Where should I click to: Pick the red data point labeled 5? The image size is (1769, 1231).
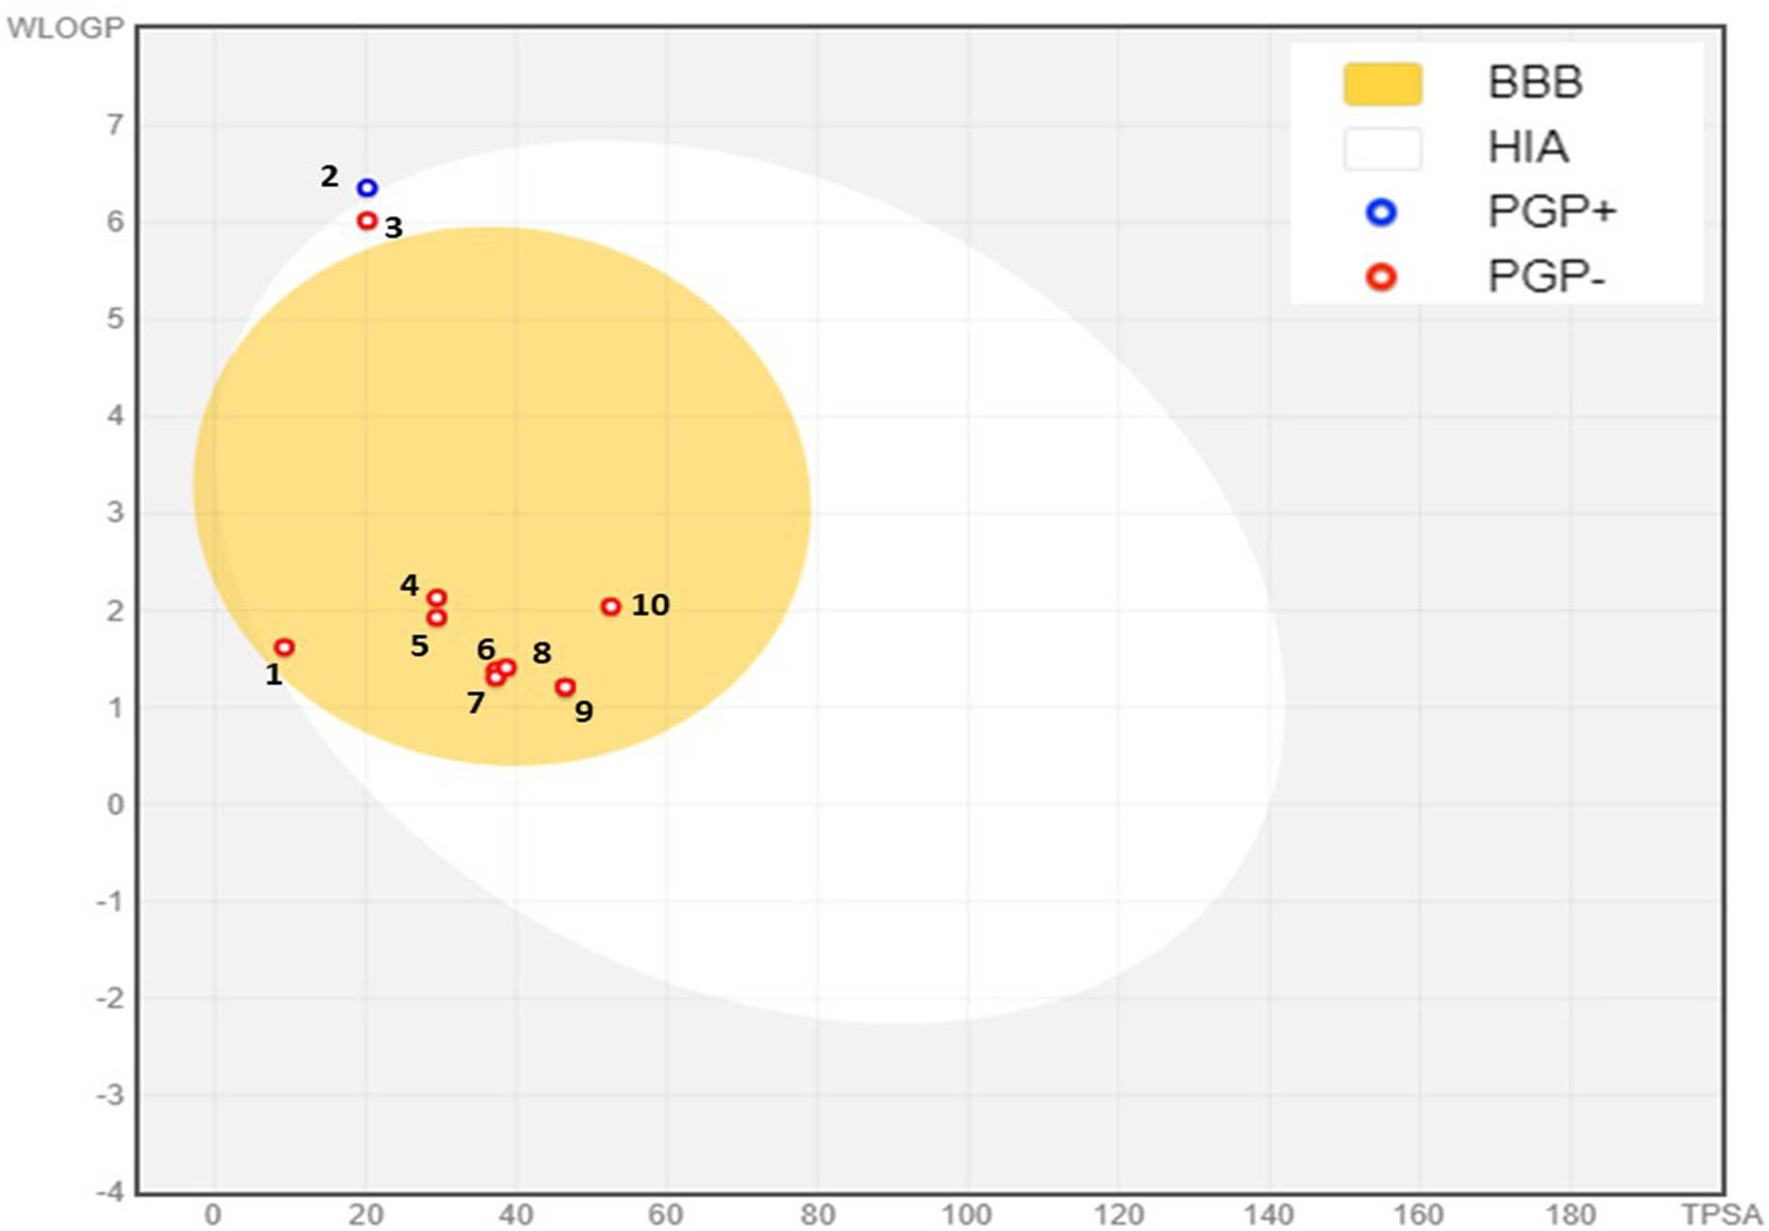click(x=437, y=617)
